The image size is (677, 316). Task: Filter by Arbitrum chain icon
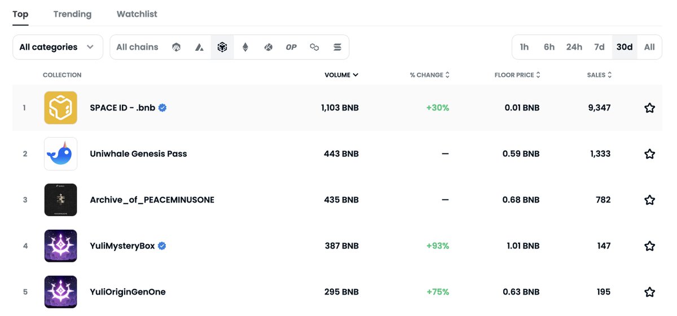(177, 47)
